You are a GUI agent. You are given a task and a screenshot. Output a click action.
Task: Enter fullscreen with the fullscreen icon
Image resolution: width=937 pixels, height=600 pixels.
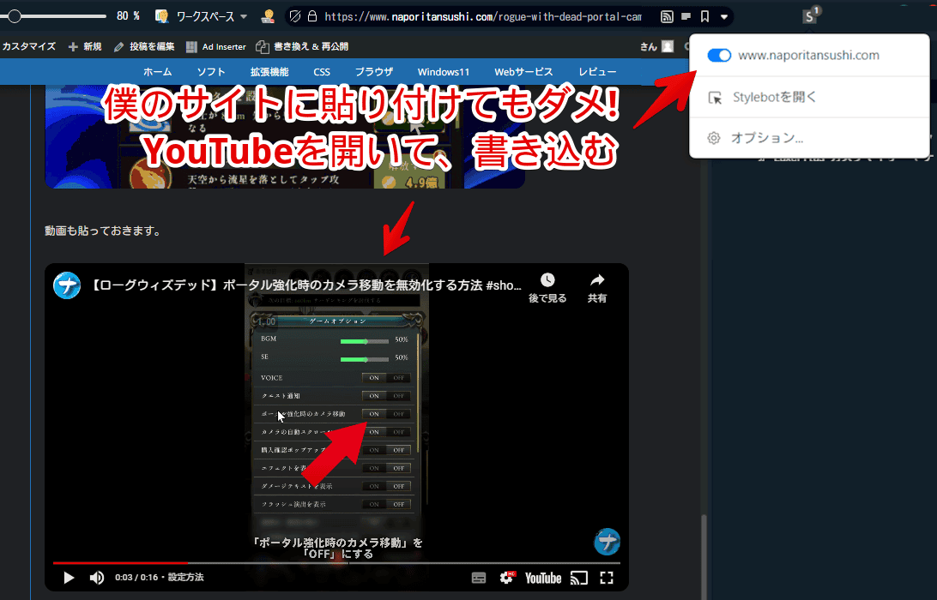pyautogui.click(x=607, y=578)
